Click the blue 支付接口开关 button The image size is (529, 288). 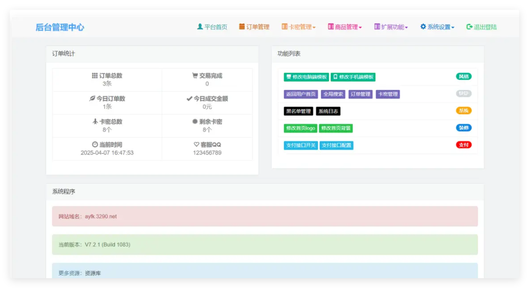pos(300,145)
